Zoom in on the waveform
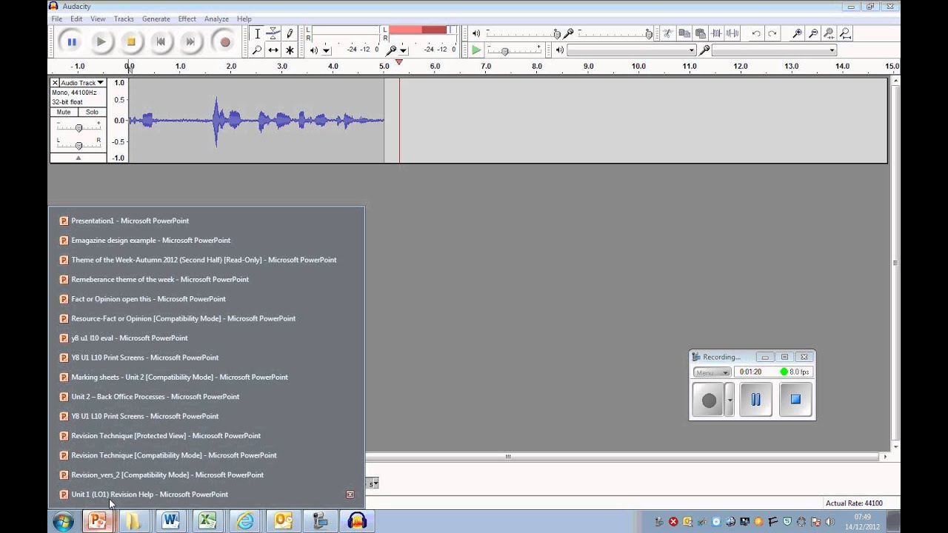The image size is (948, 533). click(x=797, y=33)
